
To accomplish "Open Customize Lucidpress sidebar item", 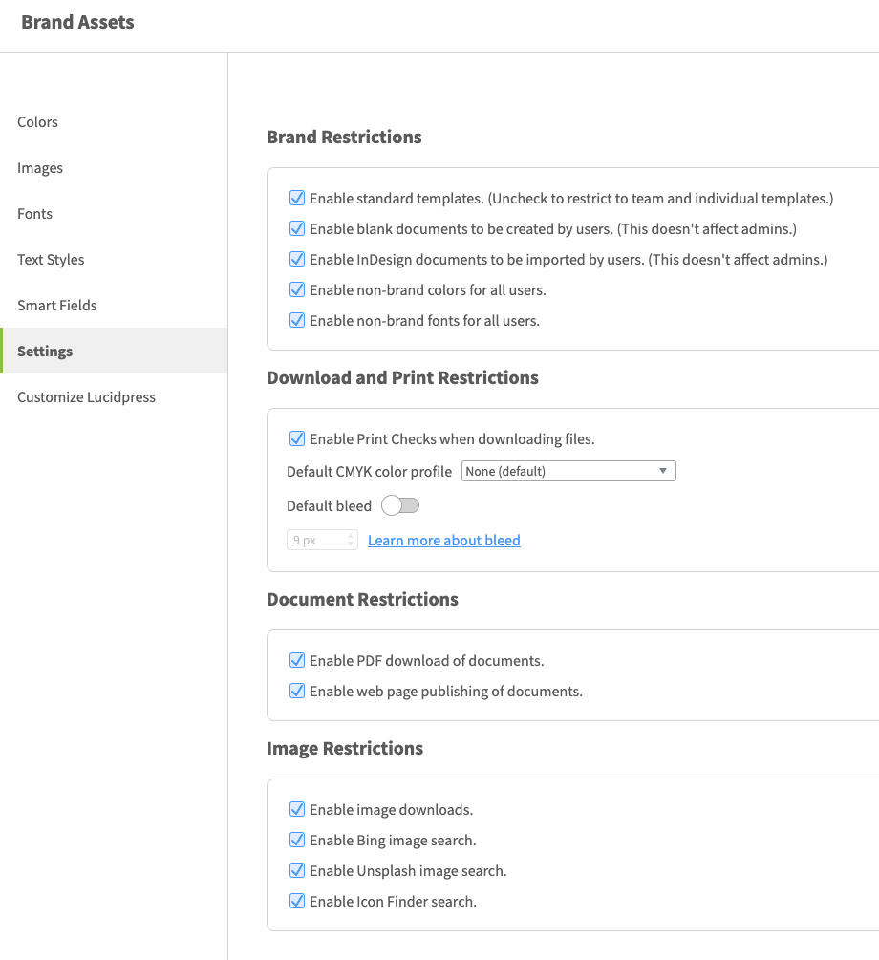I will (x=114, y=396).
